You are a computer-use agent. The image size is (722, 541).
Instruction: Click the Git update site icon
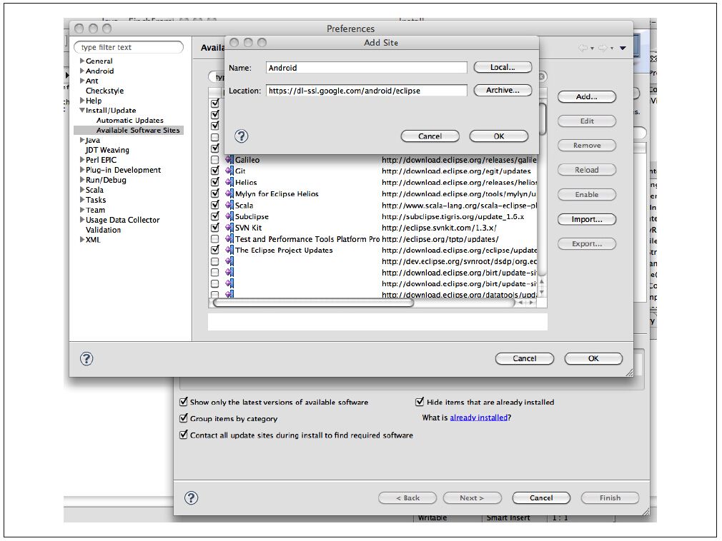tap(229, 171)
